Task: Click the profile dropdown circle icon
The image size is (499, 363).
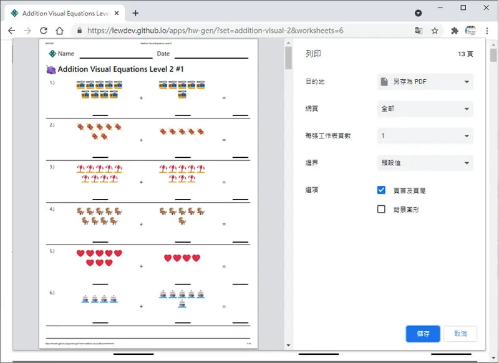Action: point(418,13)
